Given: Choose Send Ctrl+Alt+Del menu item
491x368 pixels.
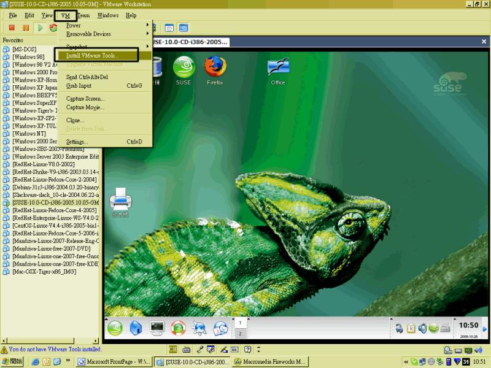Looking at the screenshot, I should (x=105, y=77).
